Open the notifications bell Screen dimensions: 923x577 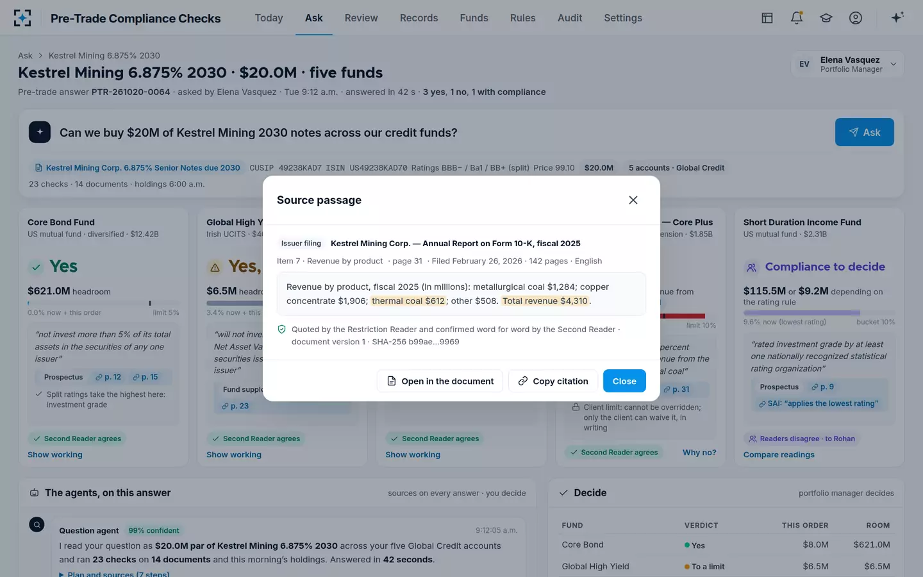(x=797, y=18)
